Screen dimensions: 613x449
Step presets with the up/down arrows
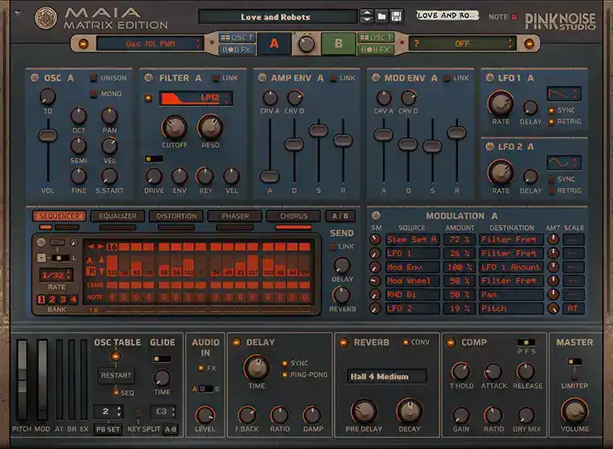click(x=367, y=17)
